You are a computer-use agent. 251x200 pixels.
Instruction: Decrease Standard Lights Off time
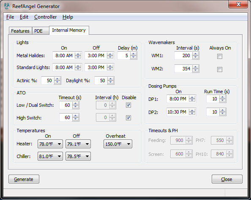[110, 69]
